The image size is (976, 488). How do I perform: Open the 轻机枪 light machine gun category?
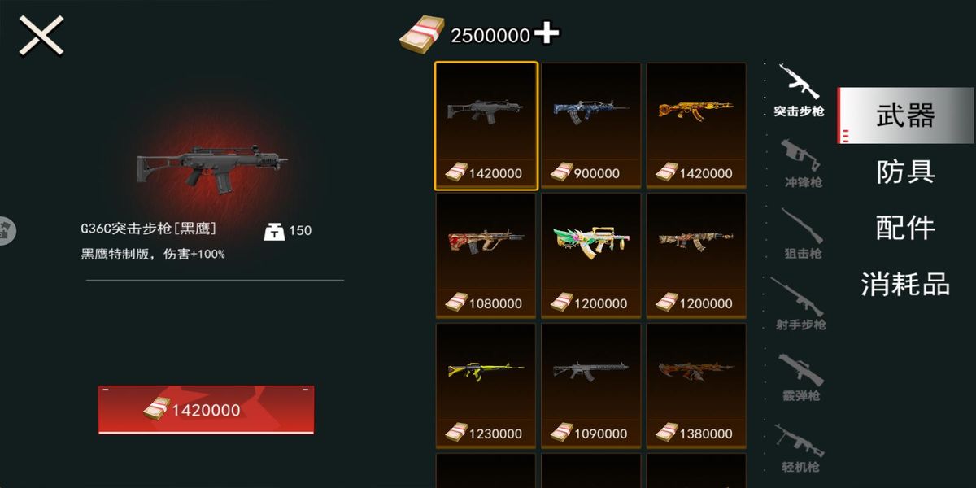pyautogui.click(x=800, y=448)
